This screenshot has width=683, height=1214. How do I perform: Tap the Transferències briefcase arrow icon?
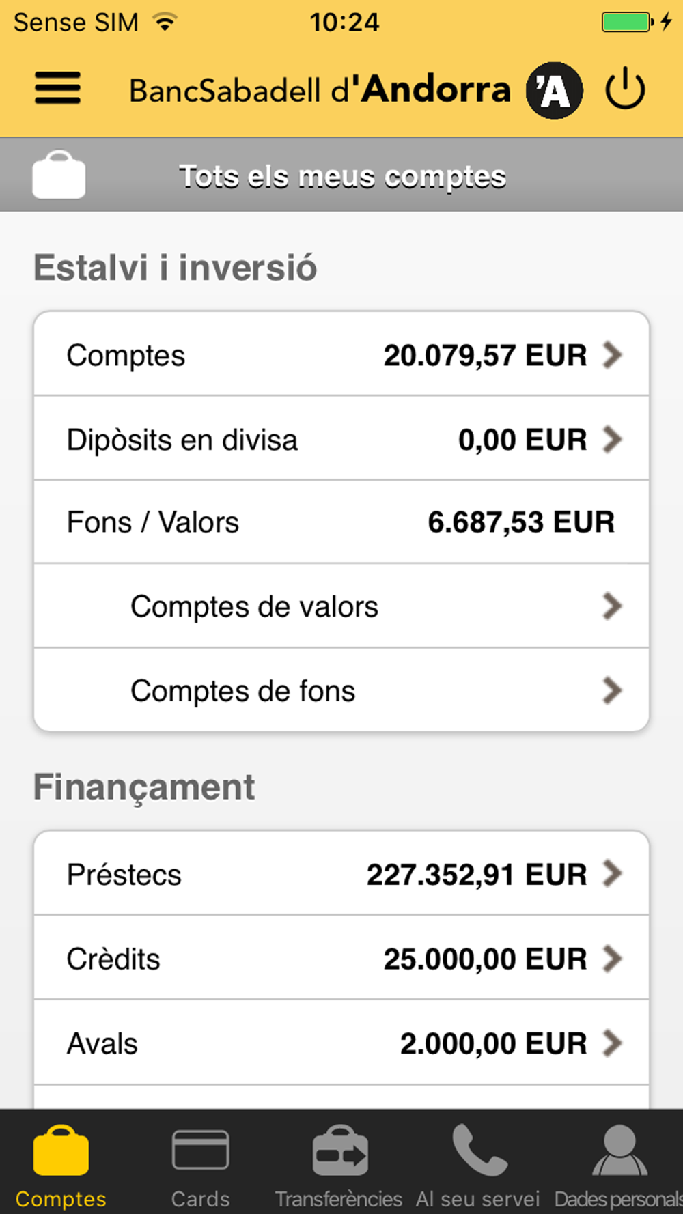[x=340, y=1151]
